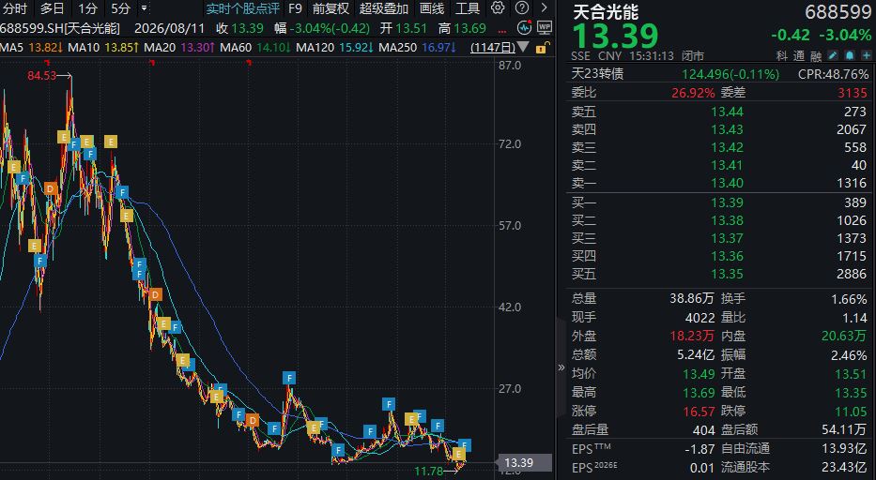Click the 总量 38.86万 value
Image resolution: width=876 pixels, height=480 pixels.
tap(692, 299)
